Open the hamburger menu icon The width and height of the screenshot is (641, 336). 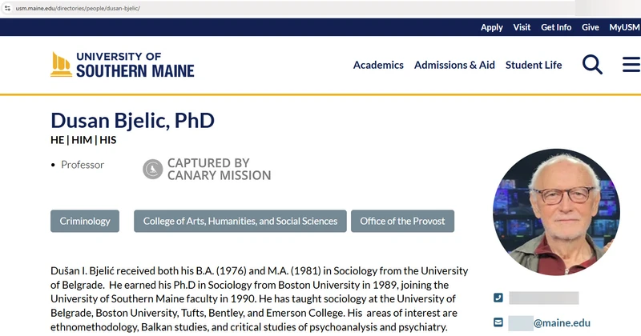point(631,65)
